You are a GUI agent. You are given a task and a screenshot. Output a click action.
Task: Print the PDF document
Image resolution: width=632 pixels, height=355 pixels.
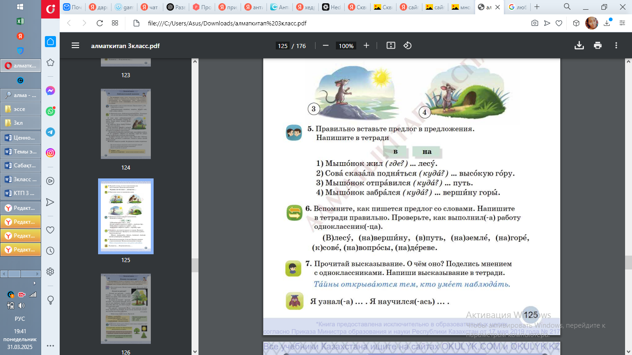pos(598,46)
